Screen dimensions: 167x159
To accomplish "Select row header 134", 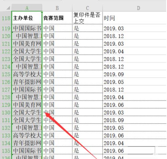I will [6, 143].
